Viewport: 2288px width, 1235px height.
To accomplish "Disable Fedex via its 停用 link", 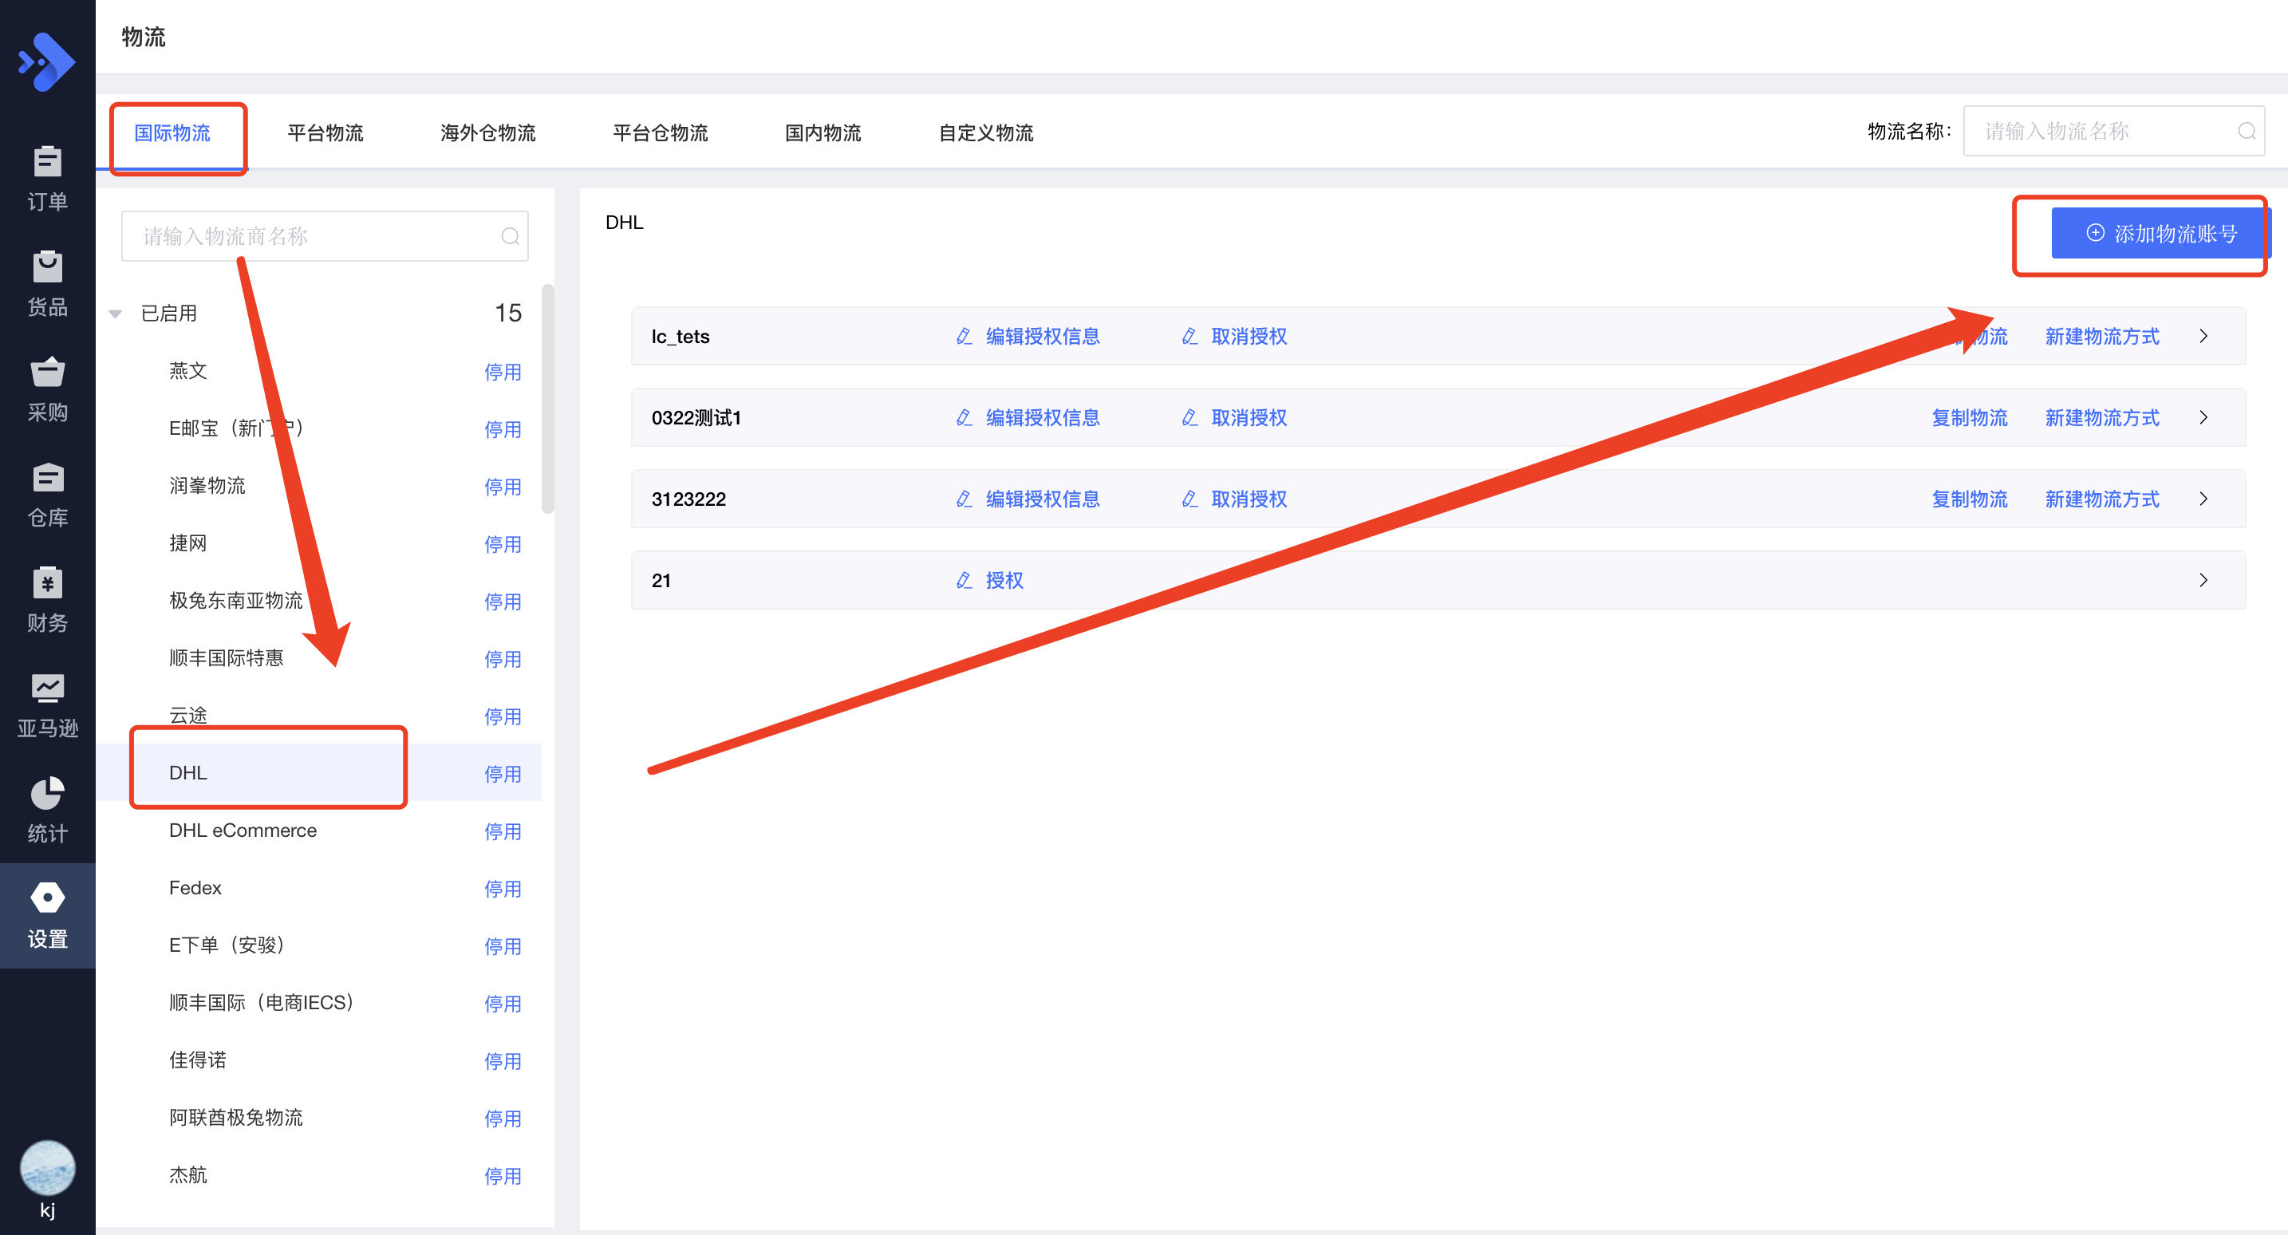I will click(x=502, y=889).
